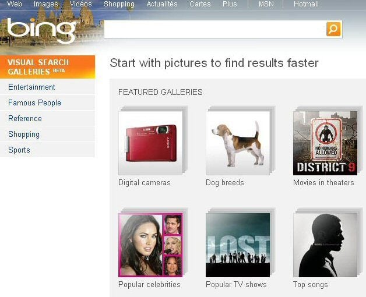Image resolution: width=366 pixels, height=297 pixels.
Task: Choose the Sports category
Action: [47, 150]
